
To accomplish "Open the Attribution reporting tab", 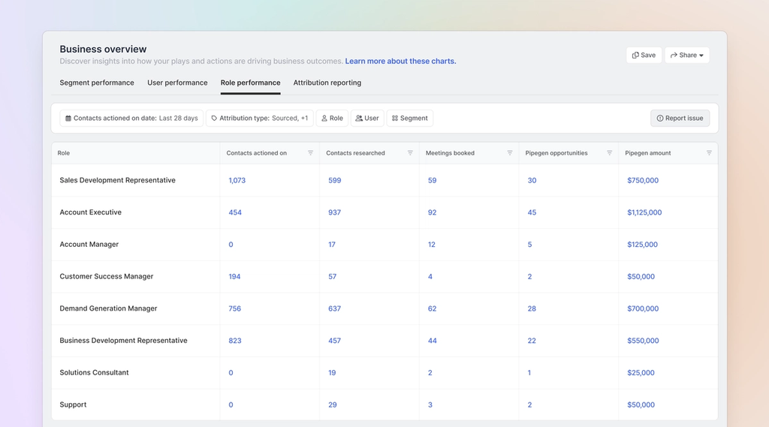I will [327, 83].
